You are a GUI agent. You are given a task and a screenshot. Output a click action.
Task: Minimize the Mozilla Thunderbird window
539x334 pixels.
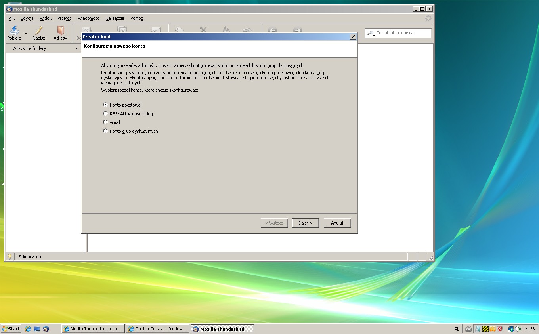(x=416, y=9)
